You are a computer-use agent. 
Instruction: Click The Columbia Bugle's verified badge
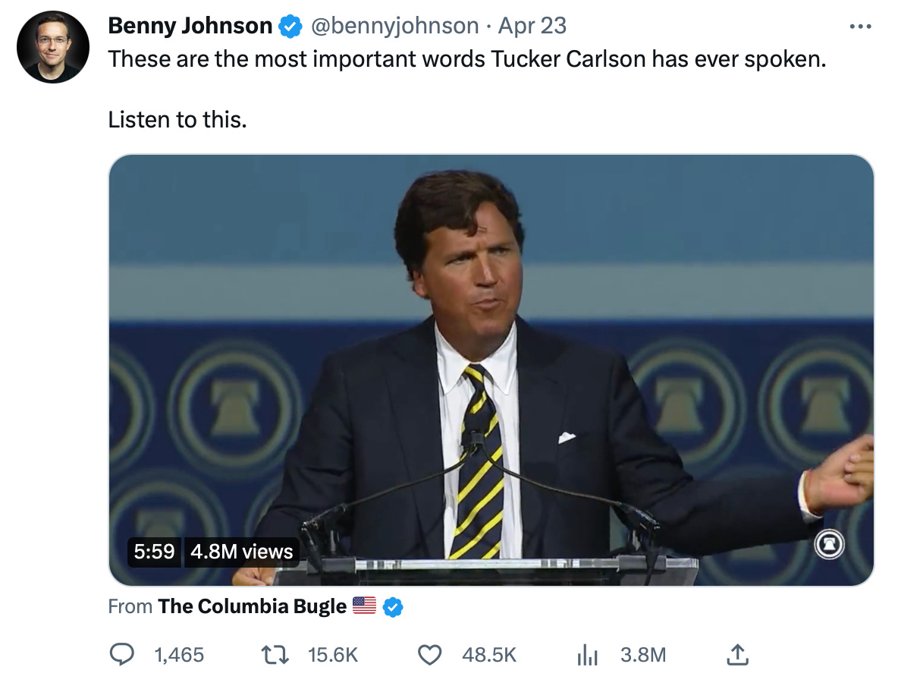pyautogui.click(x=393, y=606)
